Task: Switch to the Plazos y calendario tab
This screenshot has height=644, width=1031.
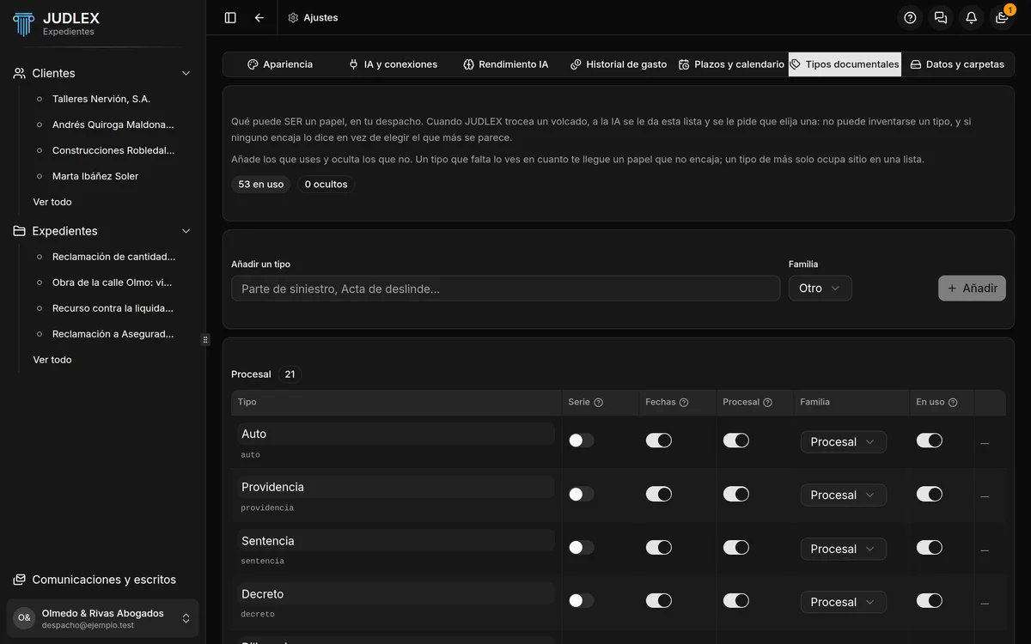Action: click(x=731, y=64)
